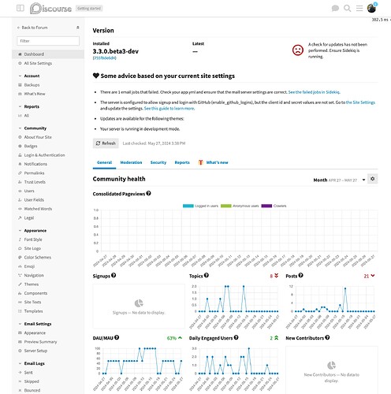Toggle the sidebar panel icon
This screenshot has height=394, width=391.
pyautogui.click(x=20, y=8)
